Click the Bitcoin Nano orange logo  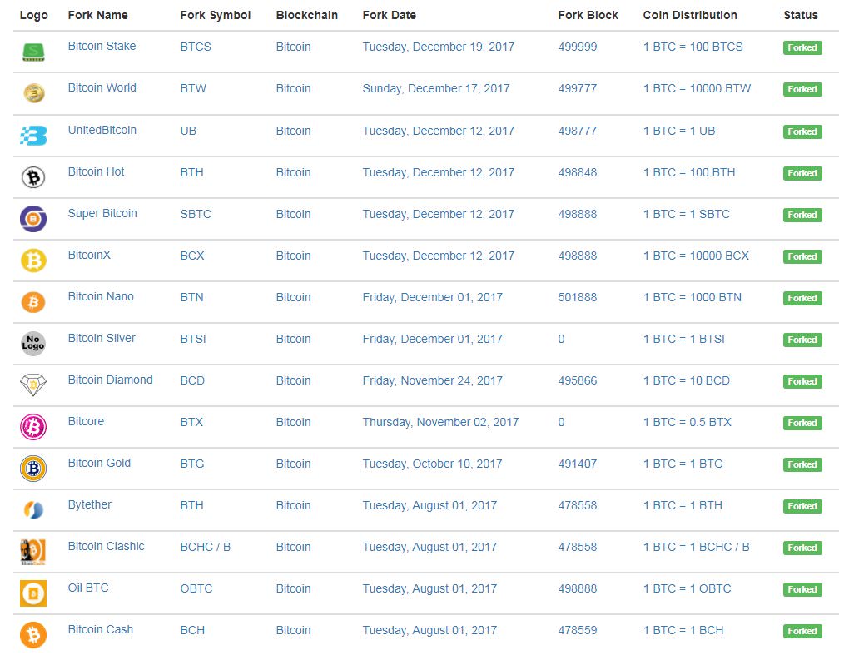click(33, 302)
